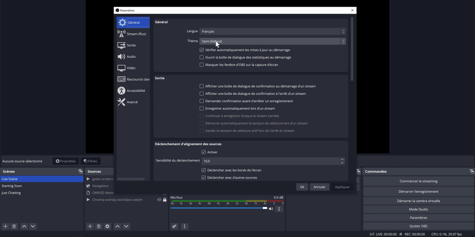Image resolution: width=475 pixels, height=237 pixels.
Task: Go to the Vidéo settings section
Action: pyautogui.click(x=131, y=68)
